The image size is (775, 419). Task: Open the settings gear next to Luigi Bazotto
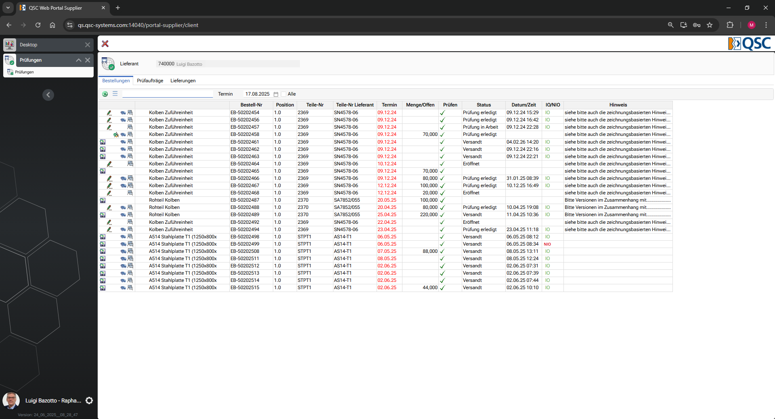89,400
